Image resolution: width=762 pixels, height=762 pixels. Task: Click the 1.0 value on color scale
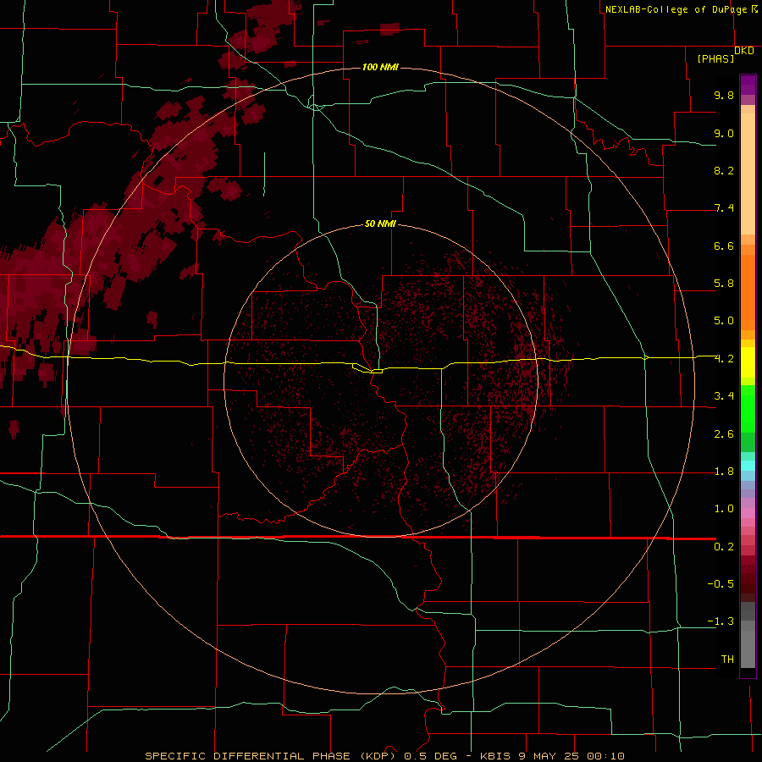pos(724,509)
